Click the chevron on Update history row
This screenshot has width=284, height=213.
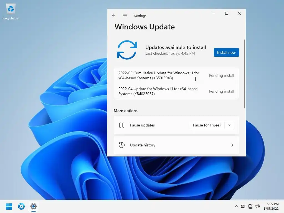click(x=232, y=145)
